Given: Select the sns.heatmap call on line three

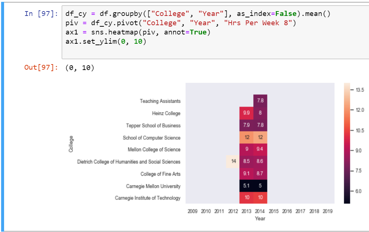Looking at the screenshot, I should click(116, 32).
